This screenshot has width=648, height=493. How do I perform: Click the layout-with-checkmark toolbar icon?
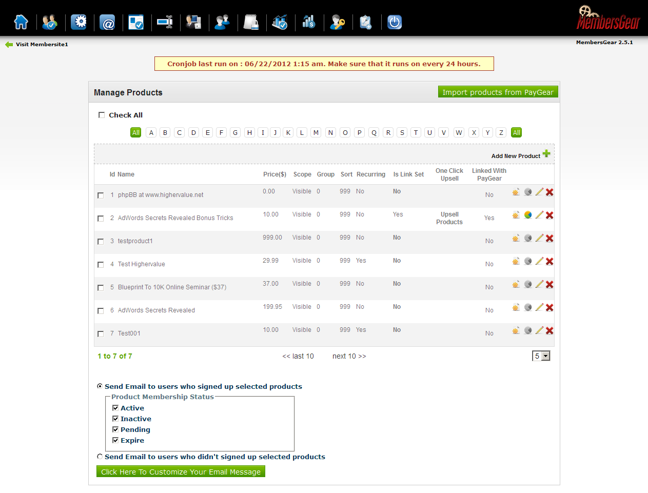tap(136, 22)
